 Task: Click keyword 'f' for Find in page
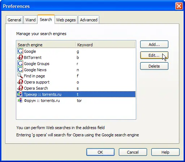(78, 76)
